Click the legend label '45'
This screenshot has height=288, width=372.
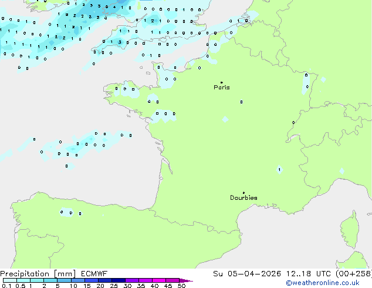point(168,286)
